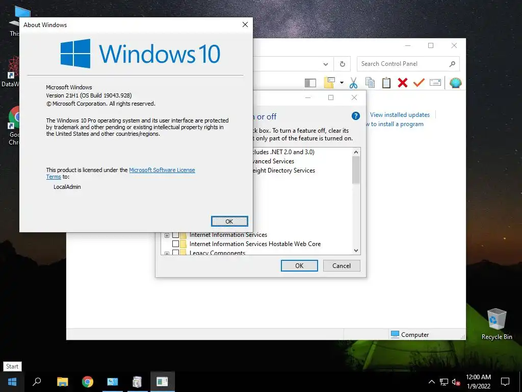The height and width of the screenshot is (392, 522).
Task: Click the search magnifier in Control Panel
Action: click(x=452, y=64)
